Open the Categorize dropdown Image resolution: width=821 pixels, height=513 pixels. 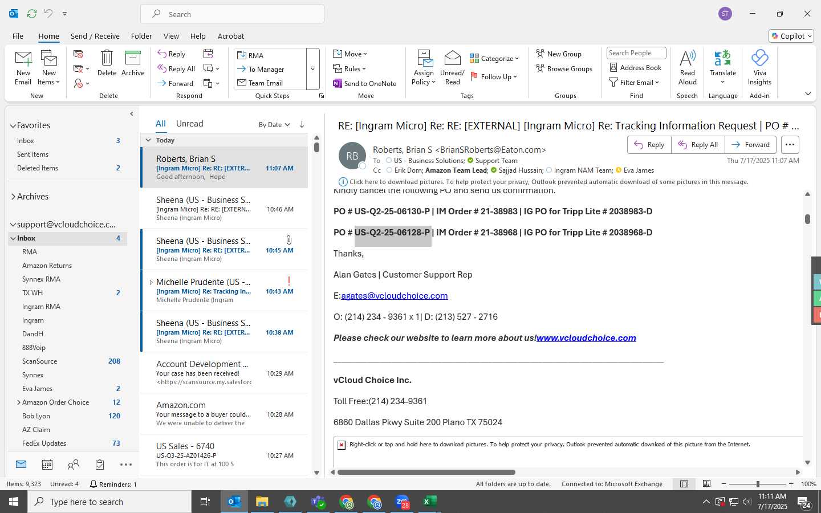(494, 58)
